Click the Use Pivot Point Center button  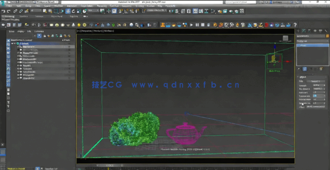point(102,11)
